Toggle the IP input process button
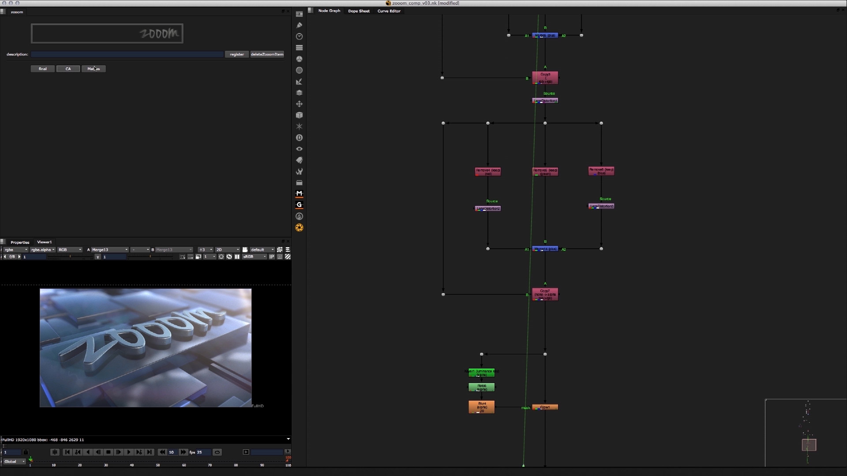847x476 pixels. click(x=272, y=257)
